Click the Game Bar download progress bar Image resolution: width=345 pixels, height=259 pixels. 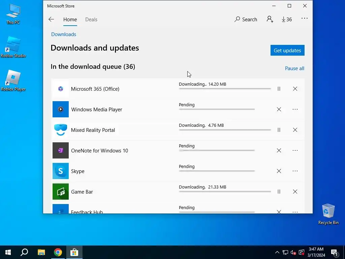[x=225, y=192]
